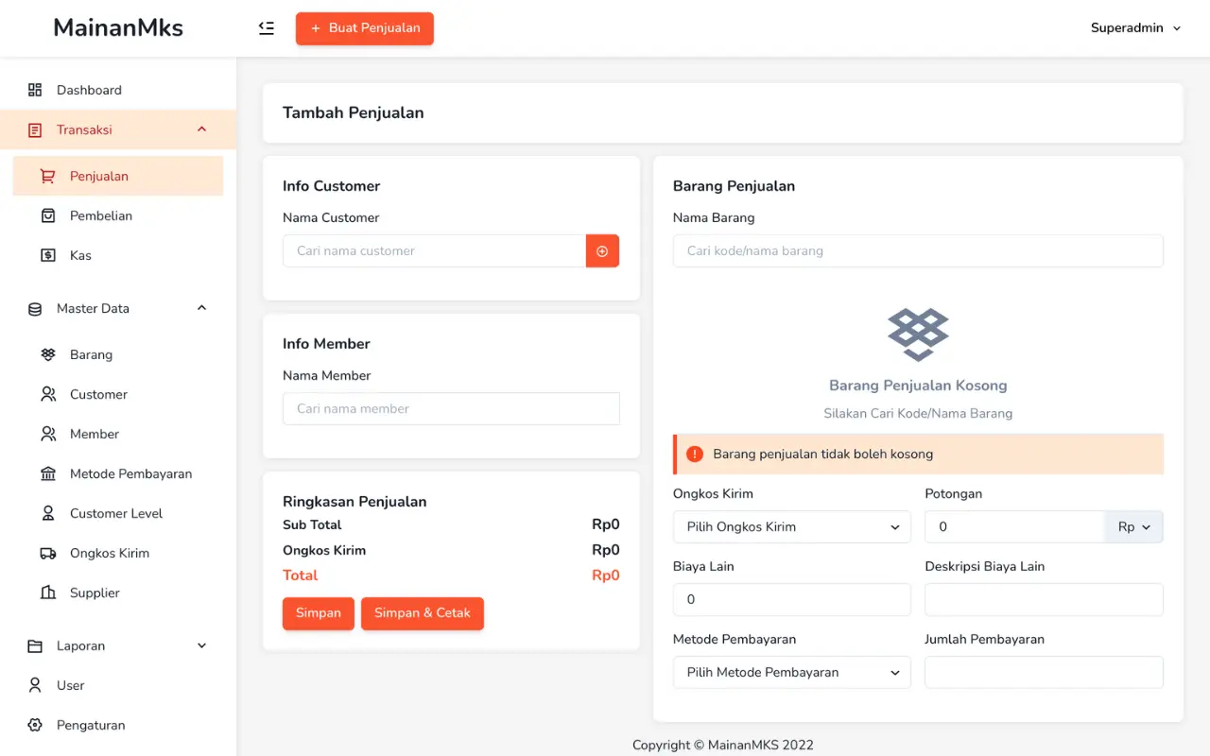Image resolution: width=1210 pixels, height=756 pixels.
Task: Click the Metode Pembayaran bank icon
Action: click(x=48, y=473)
